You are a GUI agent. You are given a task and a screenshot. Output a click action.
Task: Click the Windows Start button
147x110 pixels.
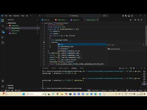(x=24, y=94)
